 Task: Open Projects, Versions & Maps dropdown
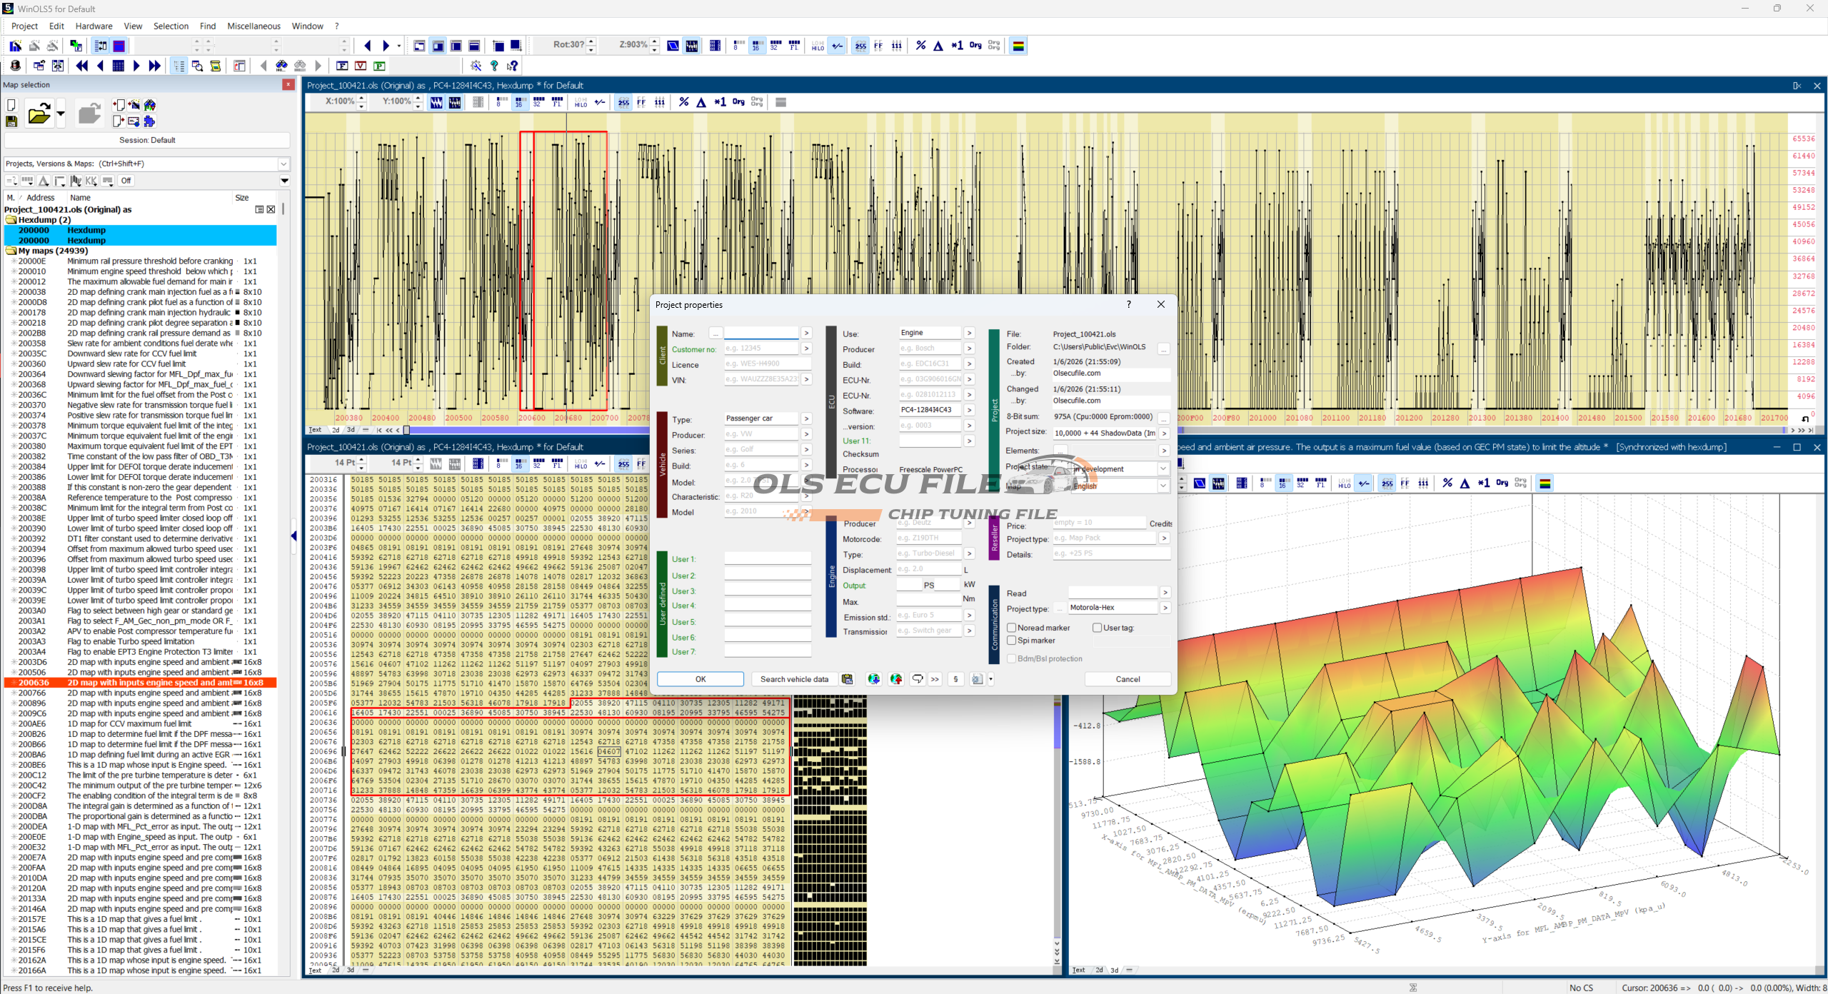pos(283,164)
